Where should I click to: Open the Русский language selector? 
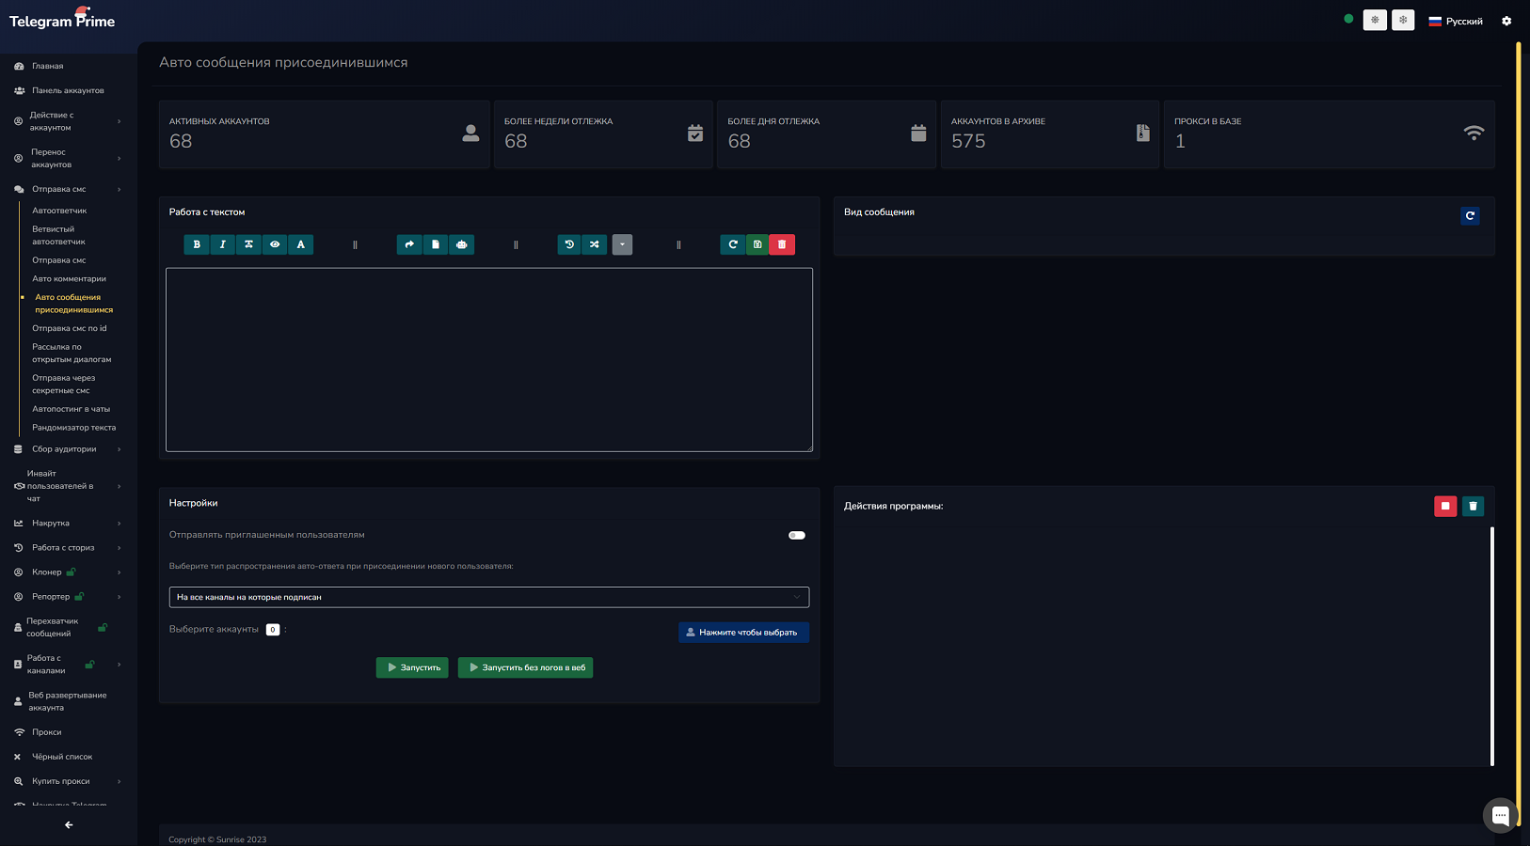pos(1456,21)
